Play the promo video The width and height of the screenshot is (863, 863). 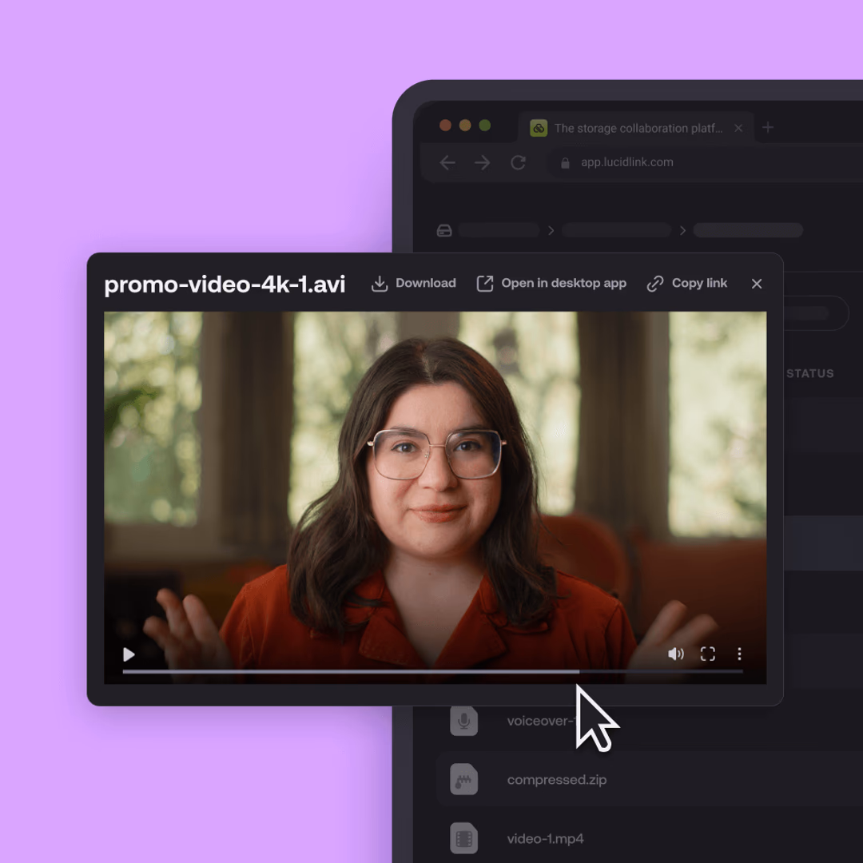point(129,654)
